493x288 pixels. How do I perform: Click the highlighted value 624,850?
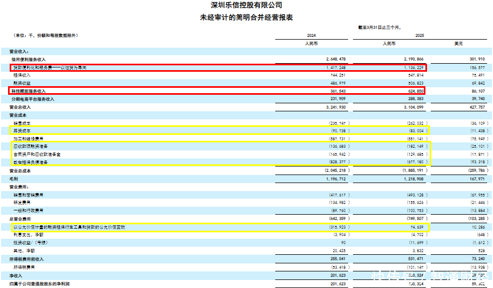point(417,92)
